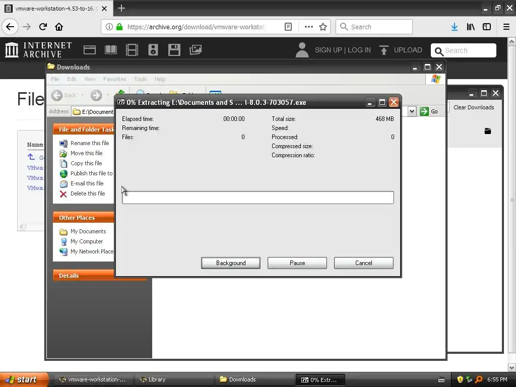Open the Tools menu in Downloads window
Screen dimensions: 516x387
(x=140, y=79)
